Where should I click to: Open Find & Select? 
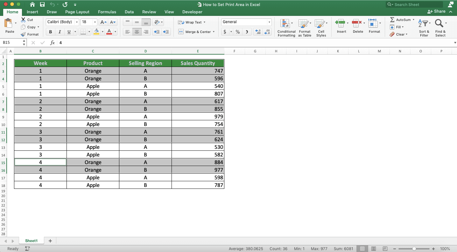pos(440,28)
